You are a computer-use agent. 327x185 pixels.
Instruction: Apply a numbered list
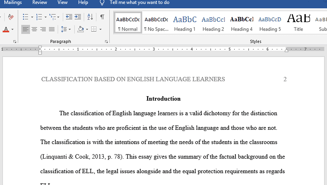(x=39, y=17)
